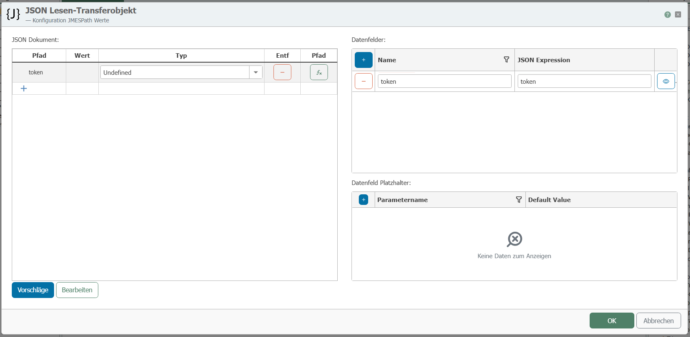Open the fx path function for token
This screenshot has width=690, height=337.
tap(319, 72)
